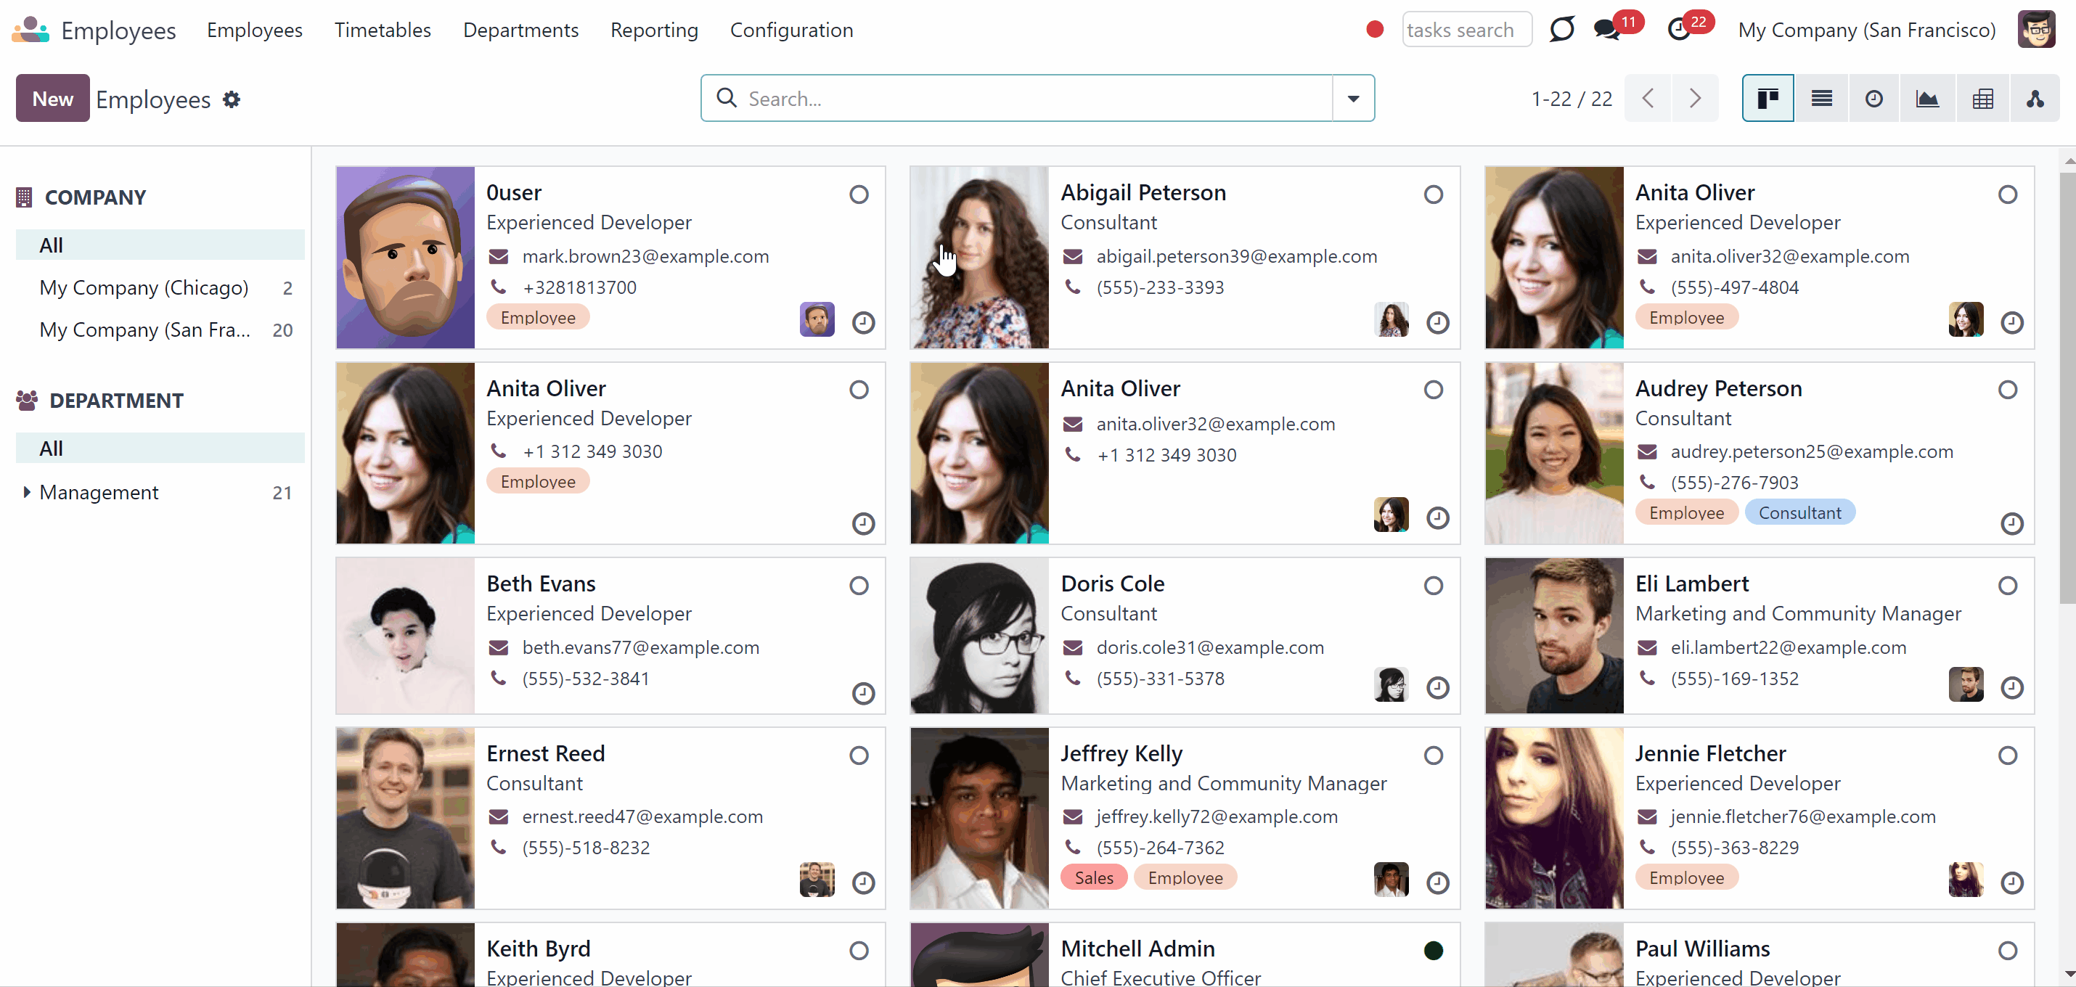
Task: Click Jeffrey Kelly's Sales tag
Action: (x=1094, y=877)
